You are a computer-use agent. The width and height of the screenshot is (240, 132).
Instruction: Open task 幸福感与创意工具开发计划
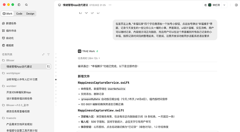22,130
